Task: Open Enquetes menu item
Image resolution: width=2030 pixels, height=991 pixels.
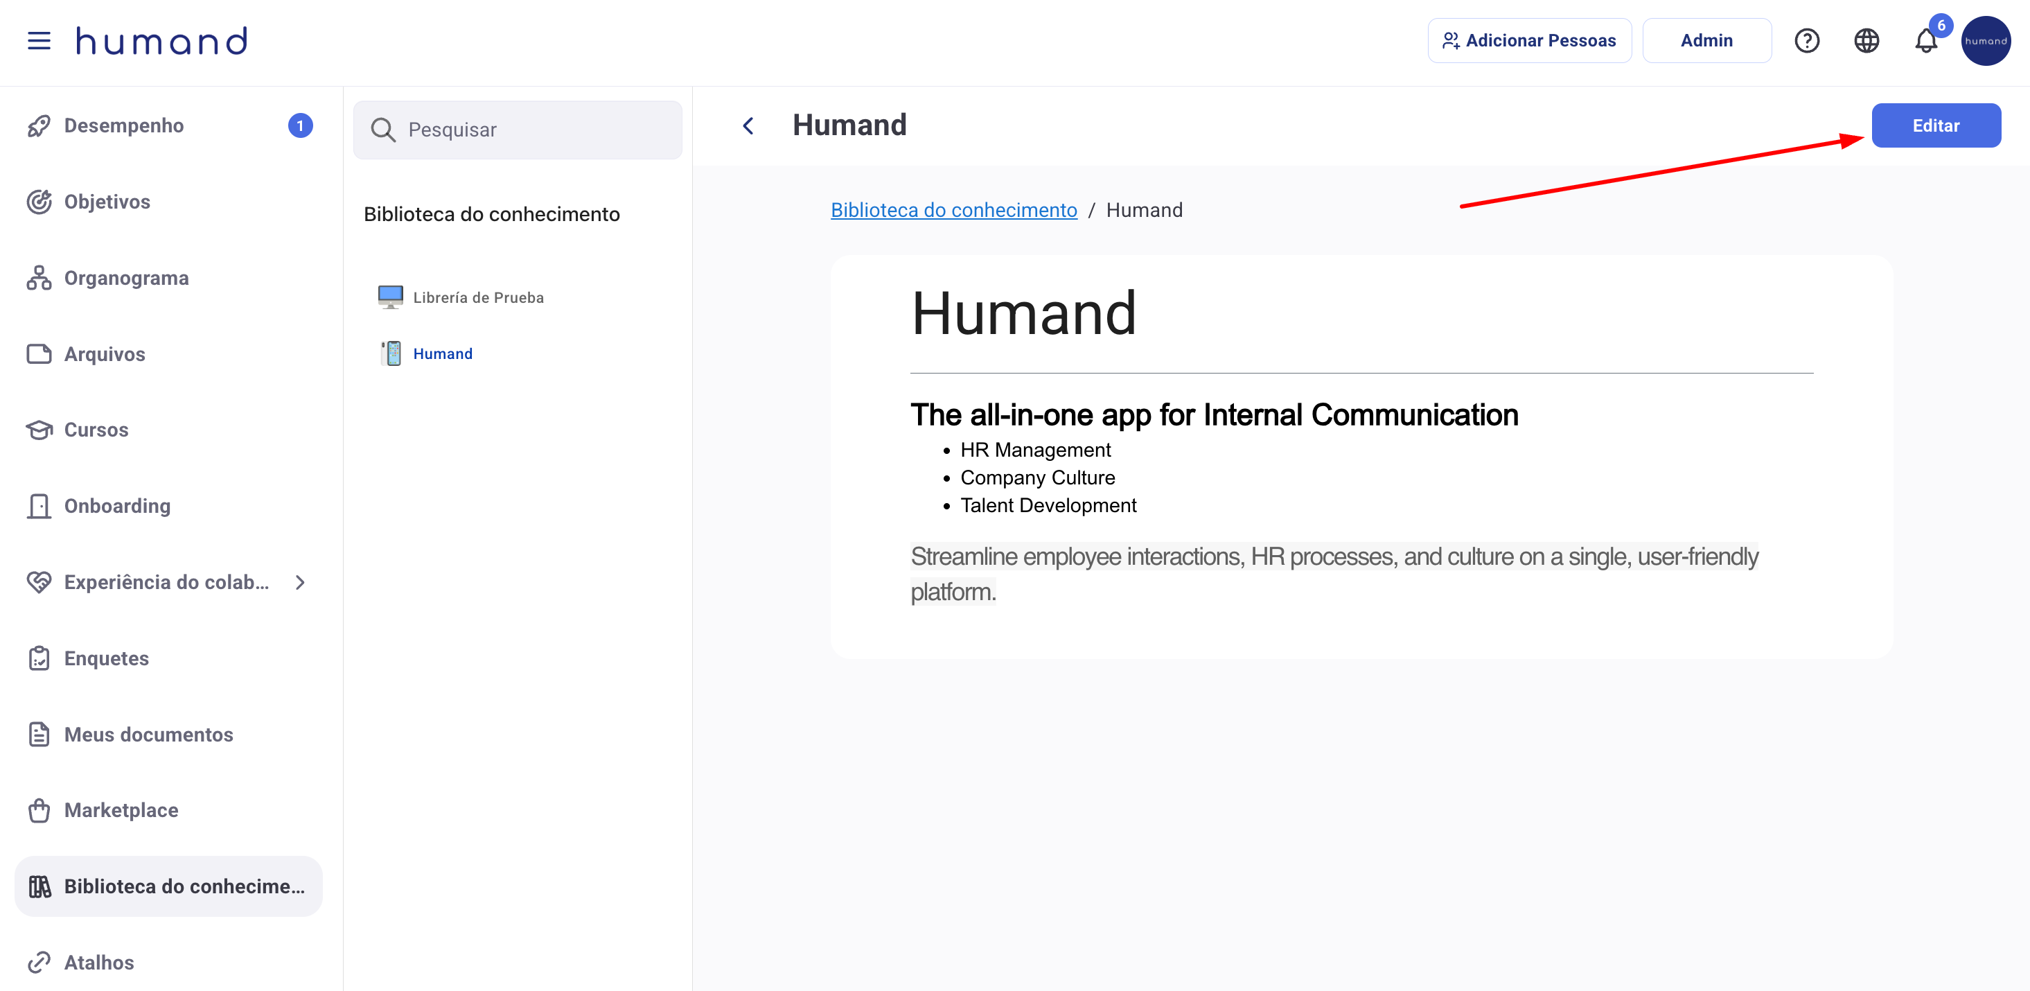Action: coord(168,658)
